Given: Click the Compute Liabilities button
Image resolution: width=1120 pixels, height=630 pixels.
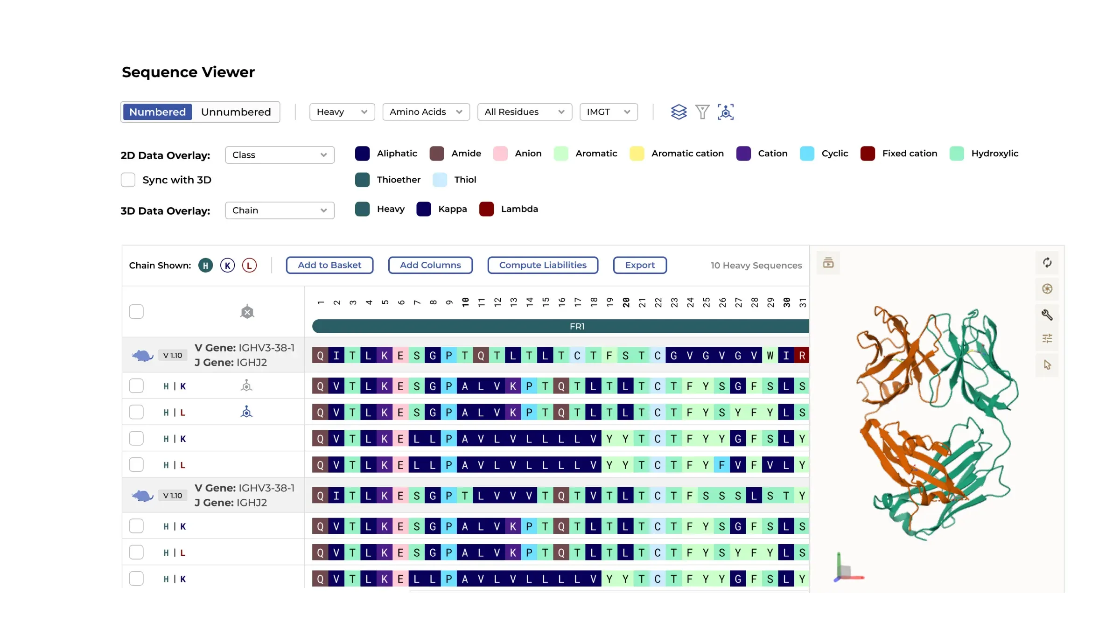Looking at the screenshot, I should [x=543, y=265].
